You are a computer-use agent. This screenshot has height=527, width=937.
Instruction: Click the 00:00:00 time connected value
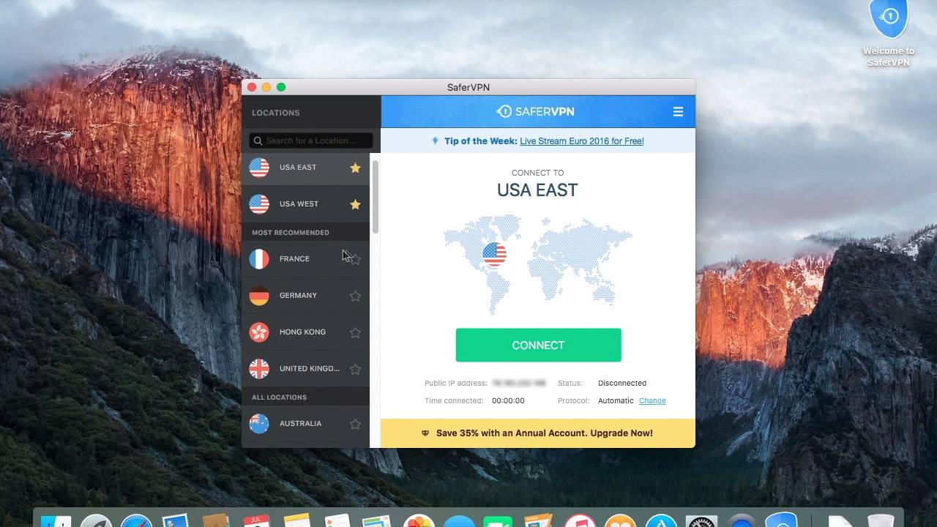[508, 400]
